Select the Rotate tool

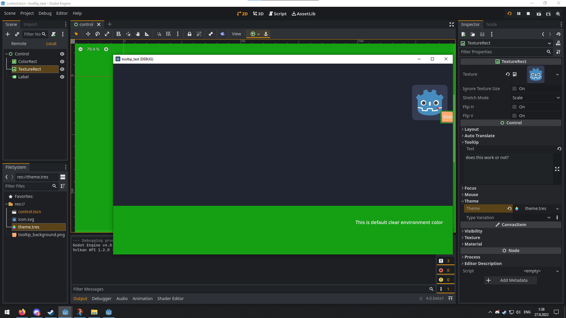click(97, 34)
